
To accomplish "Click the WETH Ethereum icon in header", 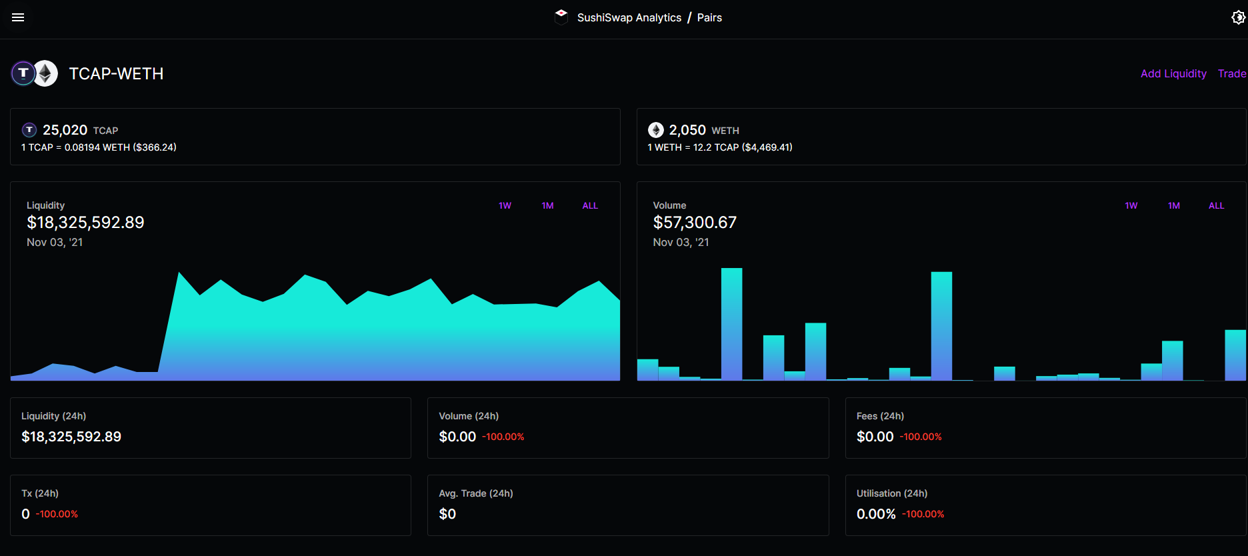I will tap(45, 73).
